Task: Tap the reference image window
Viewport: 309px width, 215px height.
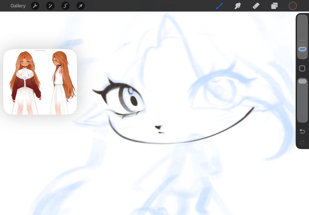Action: 40,82
